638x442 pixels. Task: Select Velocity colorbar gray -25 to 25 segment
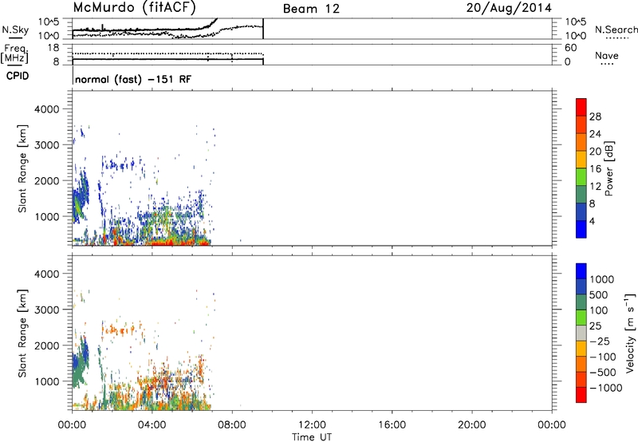(581, 333)
